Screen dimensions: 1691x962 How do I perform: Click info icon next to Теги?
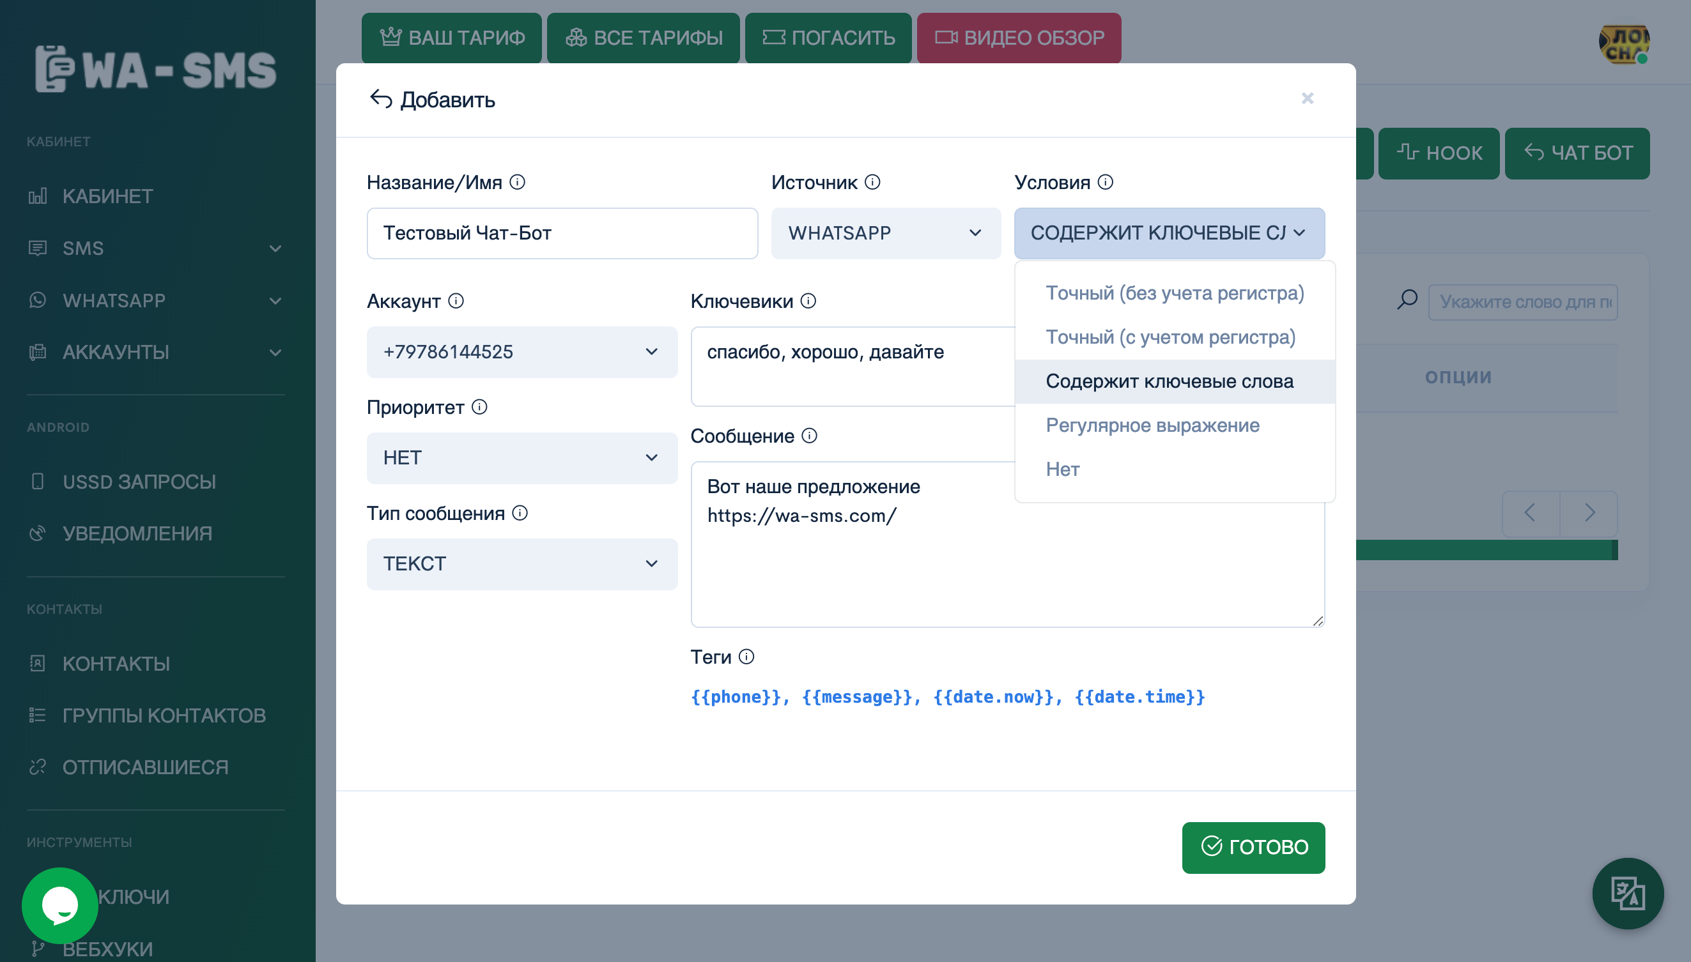(x=746, y=656)
